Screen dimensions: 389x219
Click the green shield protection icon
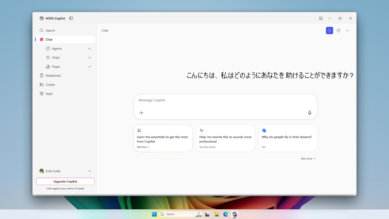point(338,31)
